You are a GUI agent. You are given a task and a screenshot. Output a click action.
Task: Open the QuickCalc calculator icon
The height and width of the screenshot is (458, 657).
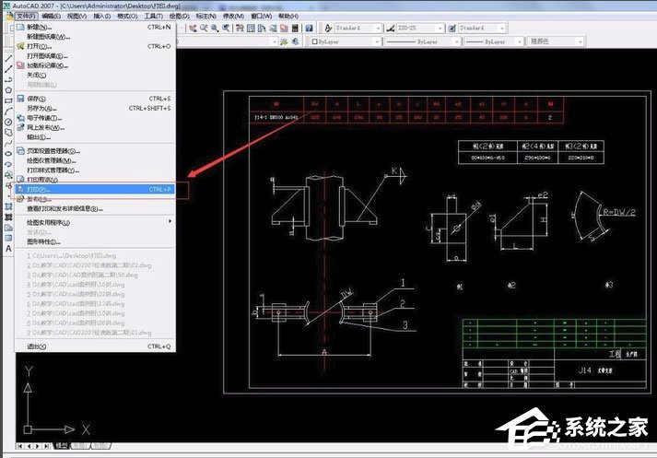(x=295, y=28)
